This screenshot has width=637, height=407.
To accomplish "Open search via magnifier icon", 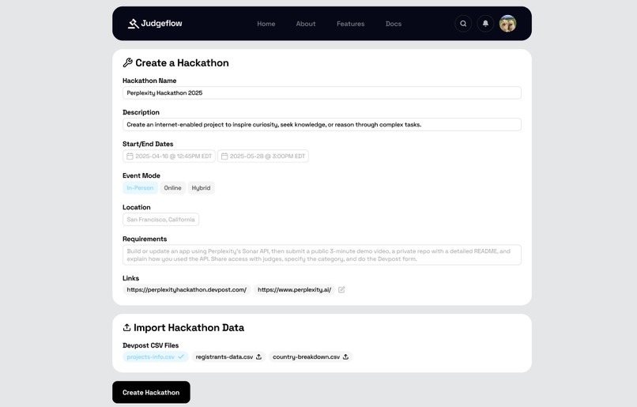I will (x=463, y=24).
